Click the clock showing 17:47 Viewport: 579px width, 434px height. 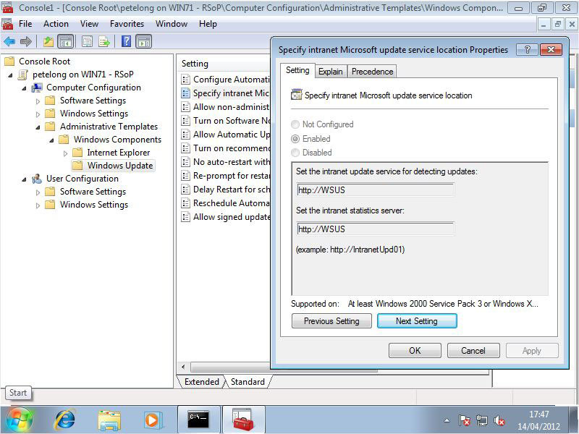pos(538,414)
